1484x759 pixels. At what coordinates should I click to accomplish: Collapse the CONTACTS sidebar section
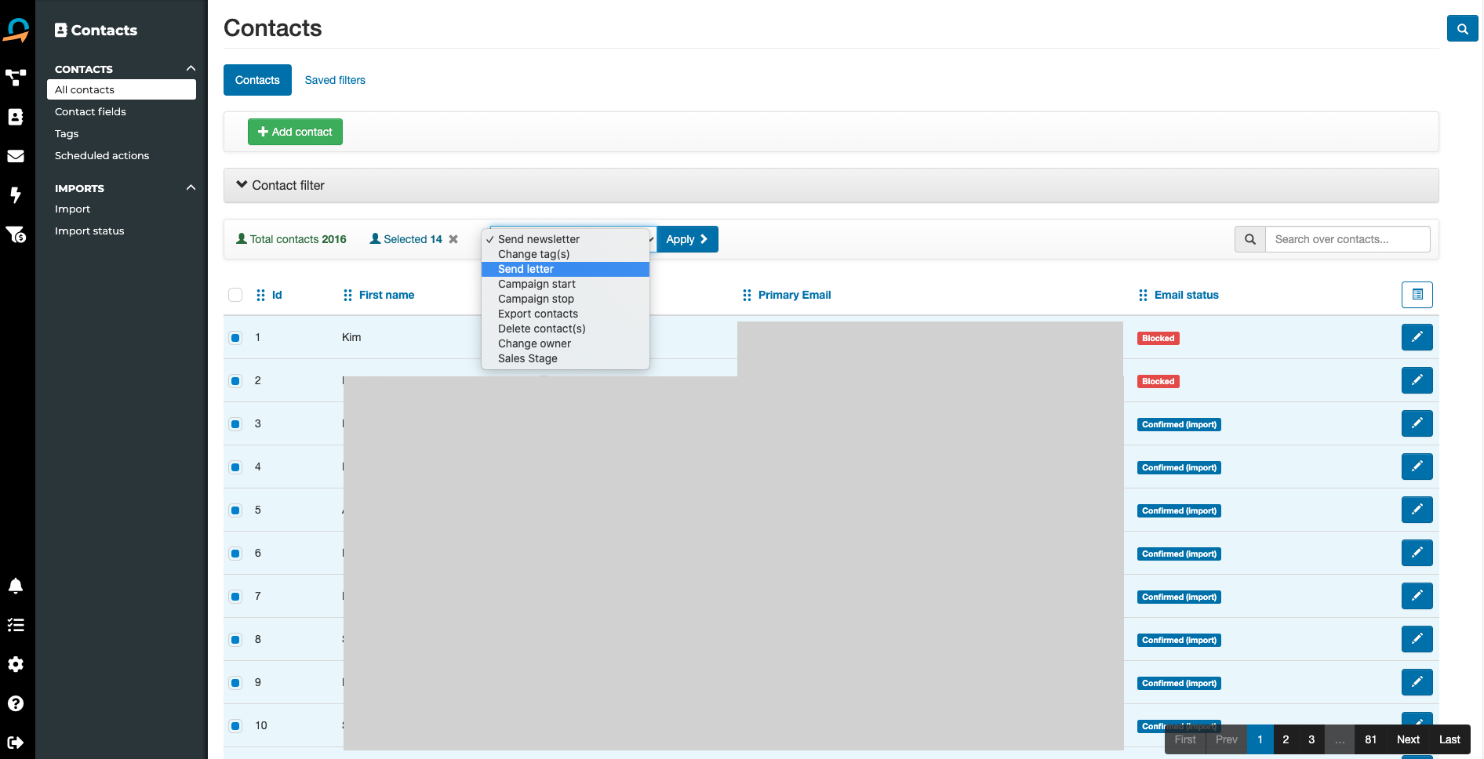(x=191, y=69)
